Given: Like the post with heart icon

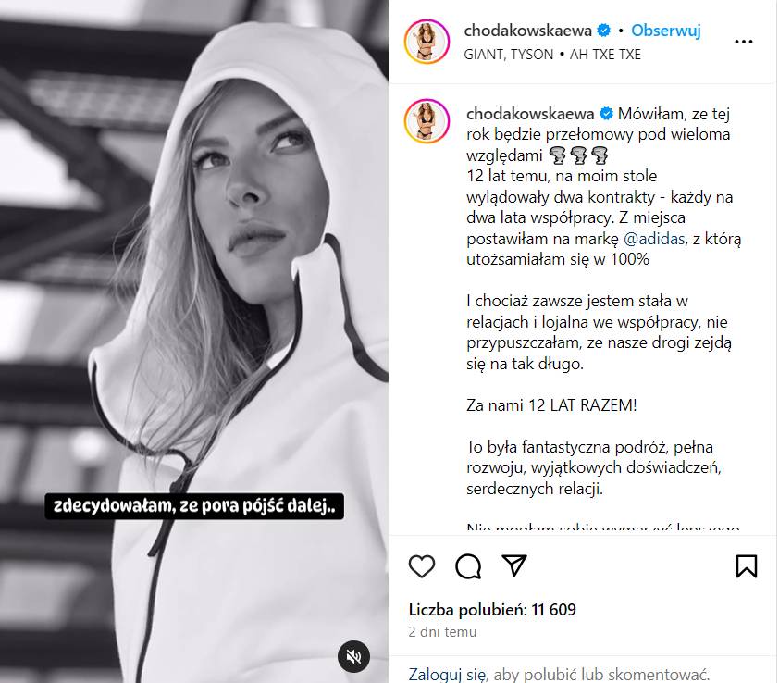Looking at the screenshot, I should click(x=421, y=566).
